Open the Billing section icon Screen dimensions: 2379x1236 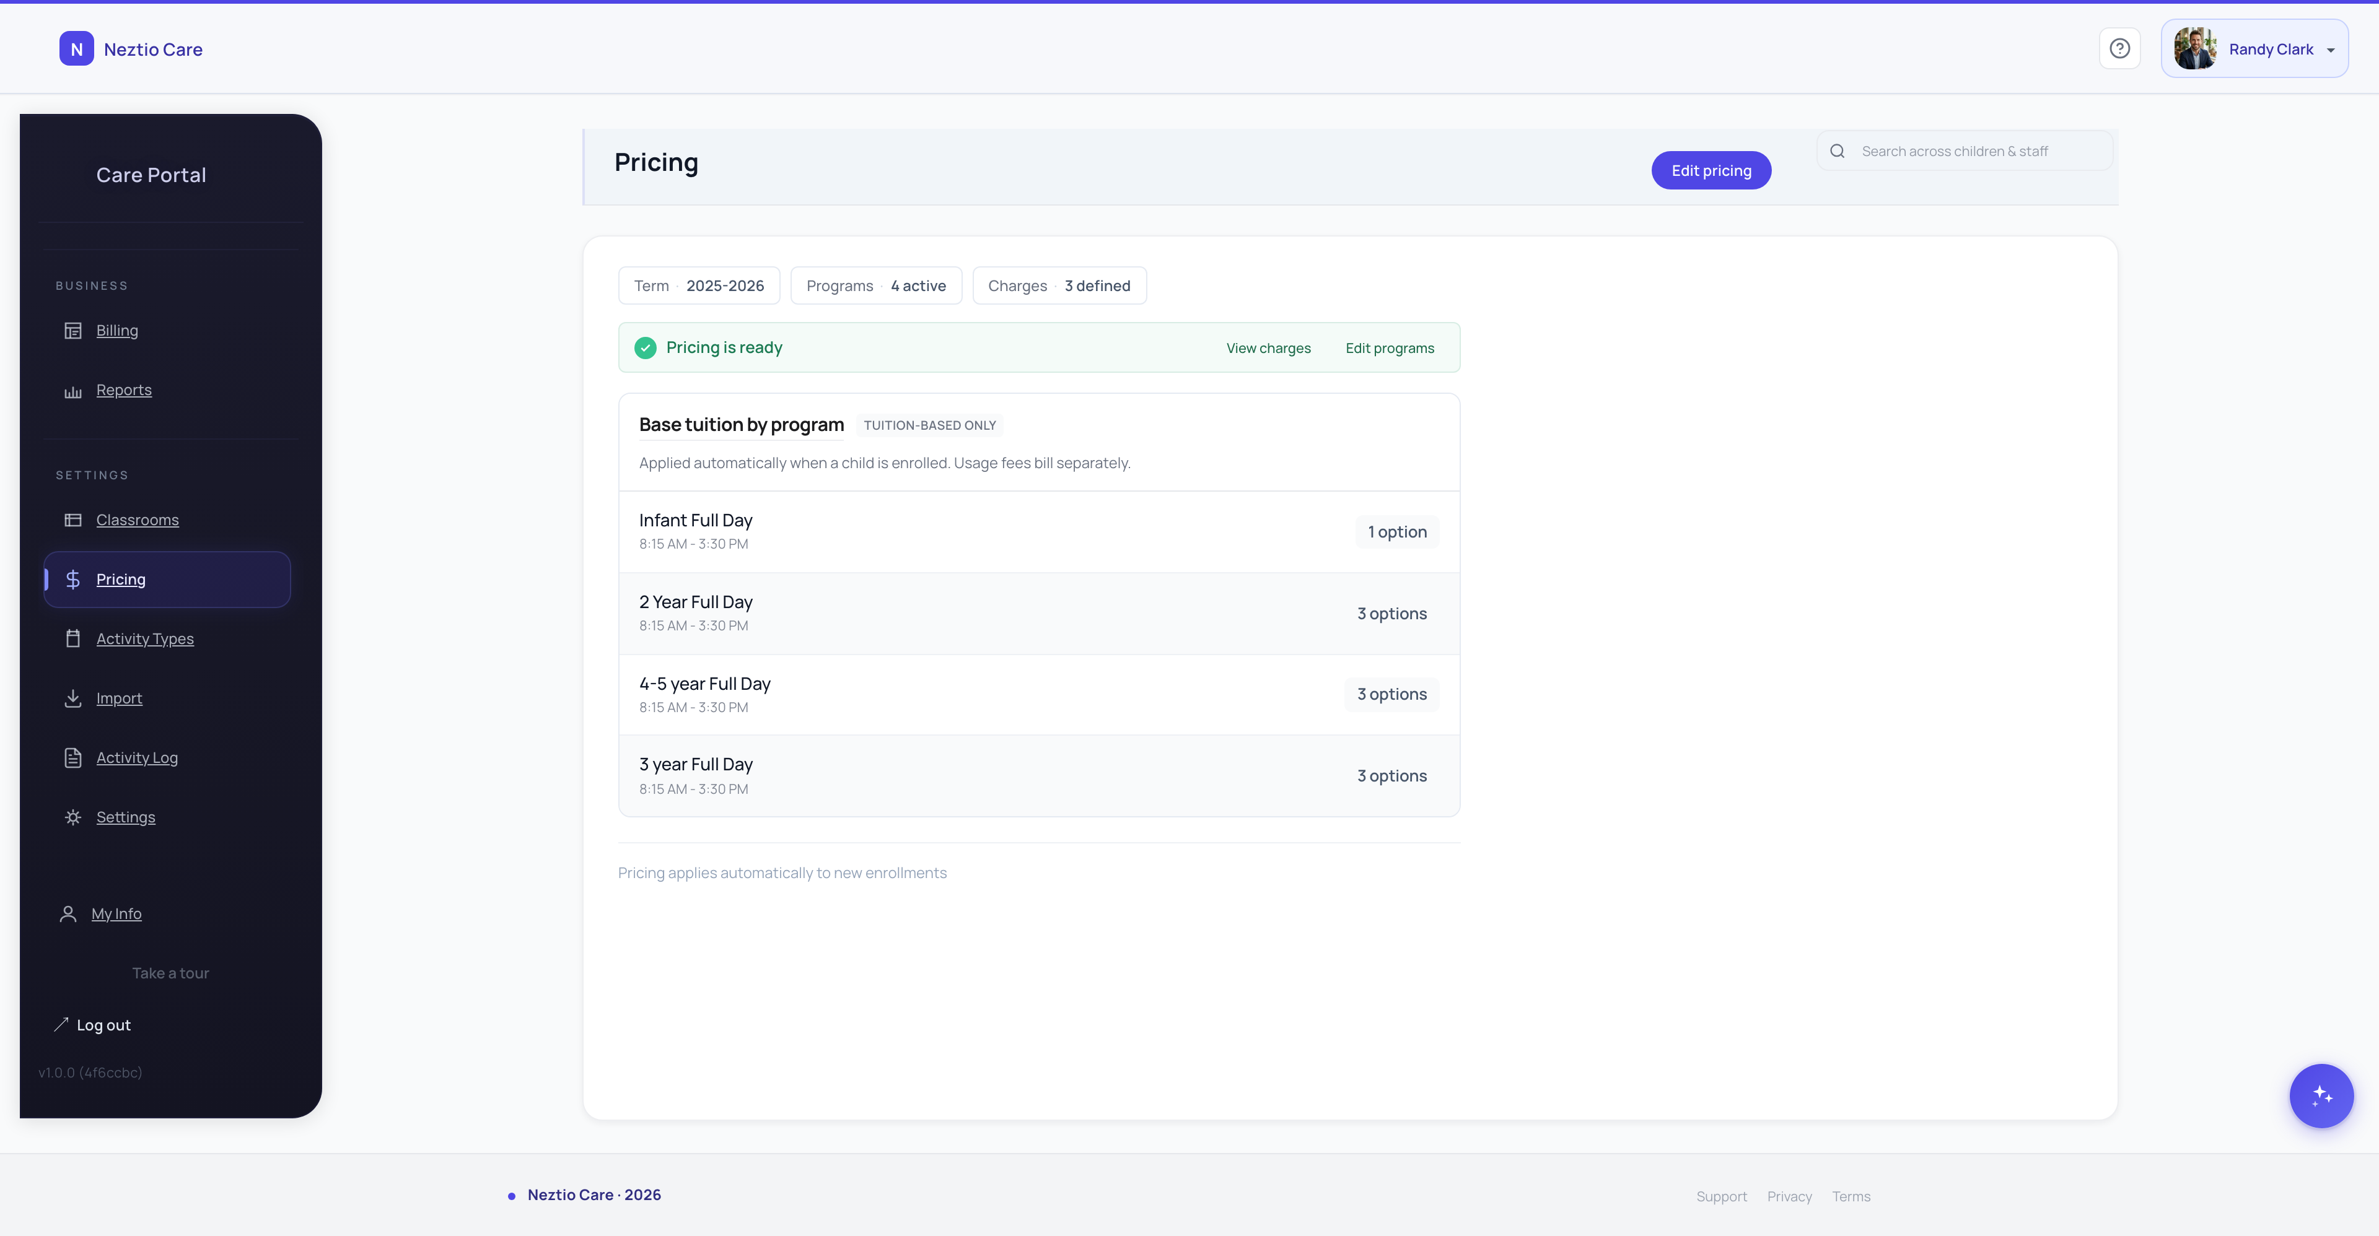coord(74,331)
